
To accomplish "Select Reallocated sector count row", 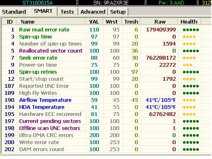I will click(x=106, y=51).
